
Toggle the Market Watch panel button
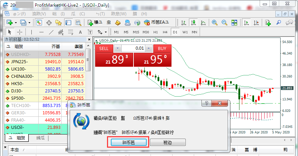coord(39,23)
